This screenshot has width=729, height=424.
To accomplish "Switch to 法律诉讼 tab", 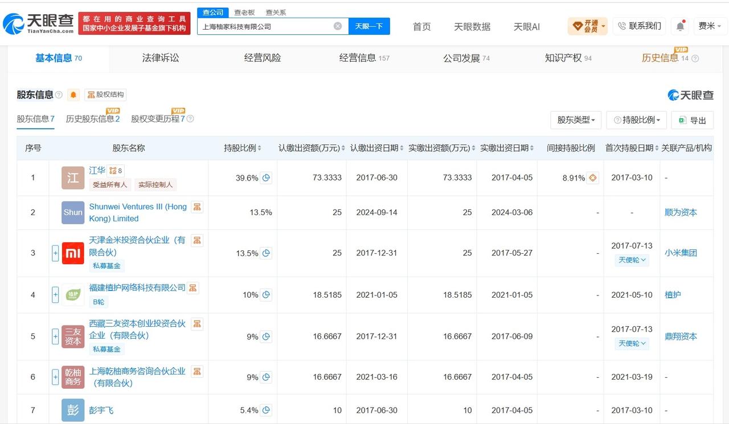I will pos(161,57).
